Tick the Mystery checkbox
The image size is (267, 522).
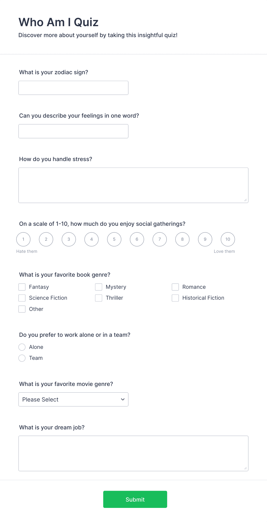tap(99, 287)
